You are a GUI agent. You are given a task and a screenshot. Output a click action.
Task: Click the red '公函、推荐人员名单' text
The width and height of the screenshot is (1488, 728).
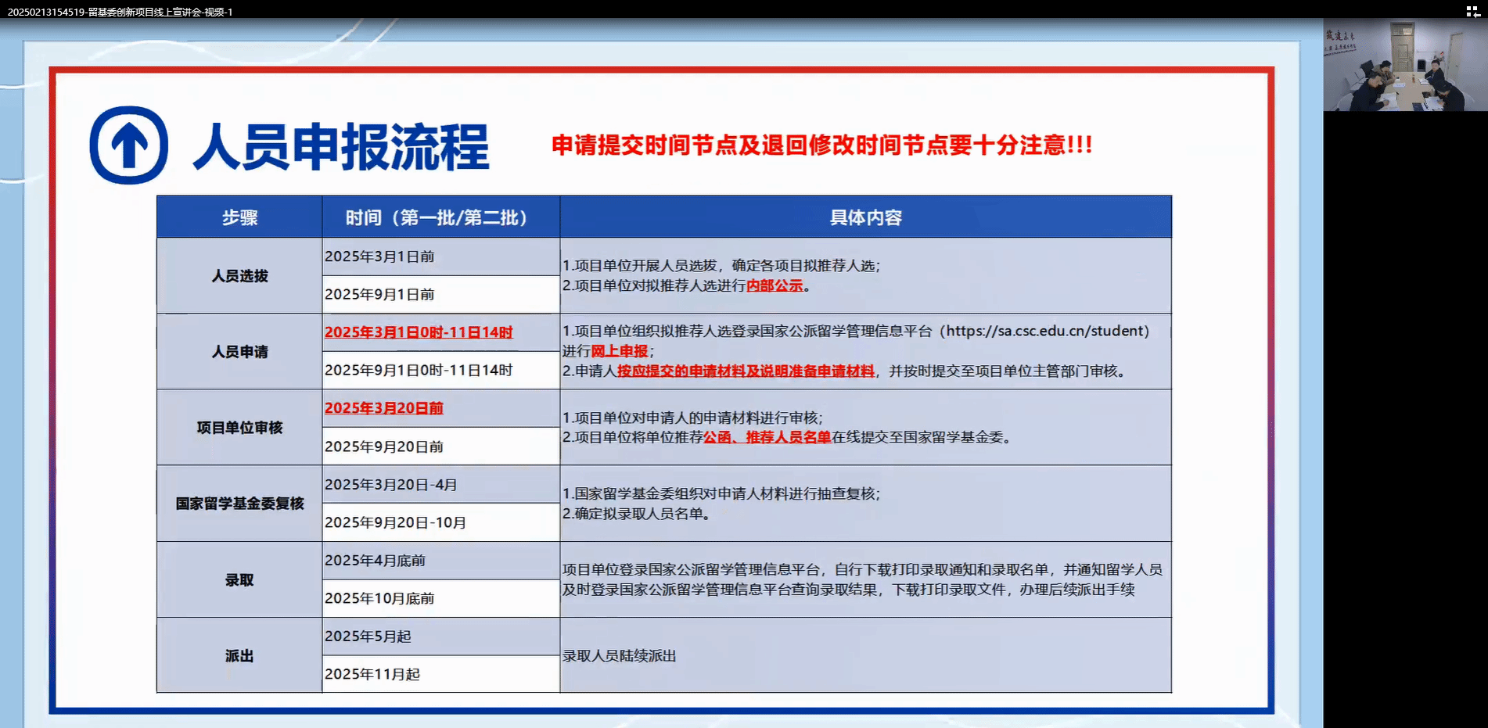point(767,438)
